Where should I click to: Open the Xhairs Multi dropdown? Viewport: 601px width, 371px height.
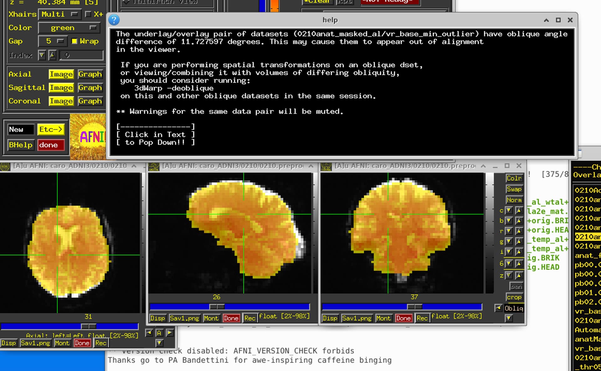(59, 14)
